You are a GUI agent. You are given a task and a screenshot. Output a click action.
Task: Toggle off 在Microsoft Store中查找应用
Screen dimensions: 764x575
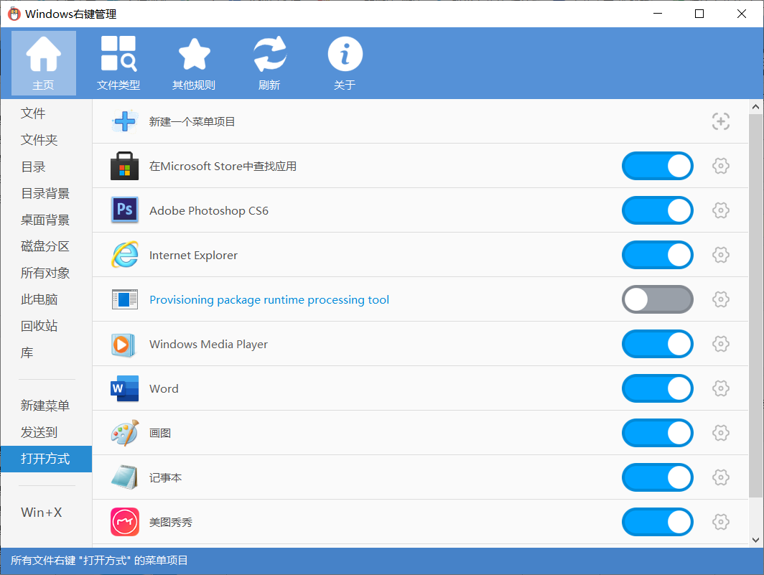(x=657, y=166)
